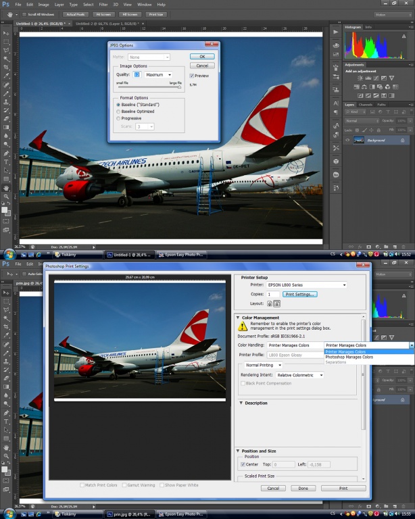This screenshot has height=519, width=415.
Task: Open the Maximum quality preset dropdown
Action: (x=158, y=75)
